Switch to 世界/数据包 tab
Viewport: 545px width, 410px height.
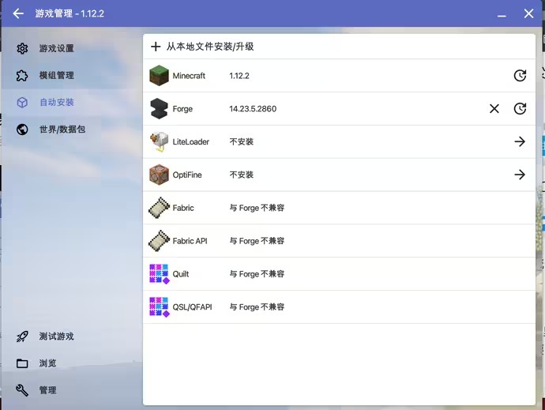pyautogui.click(x=72, y=130)
